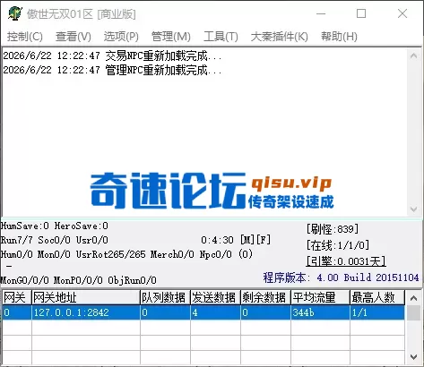Click the 剩余数据 column header

265,297
